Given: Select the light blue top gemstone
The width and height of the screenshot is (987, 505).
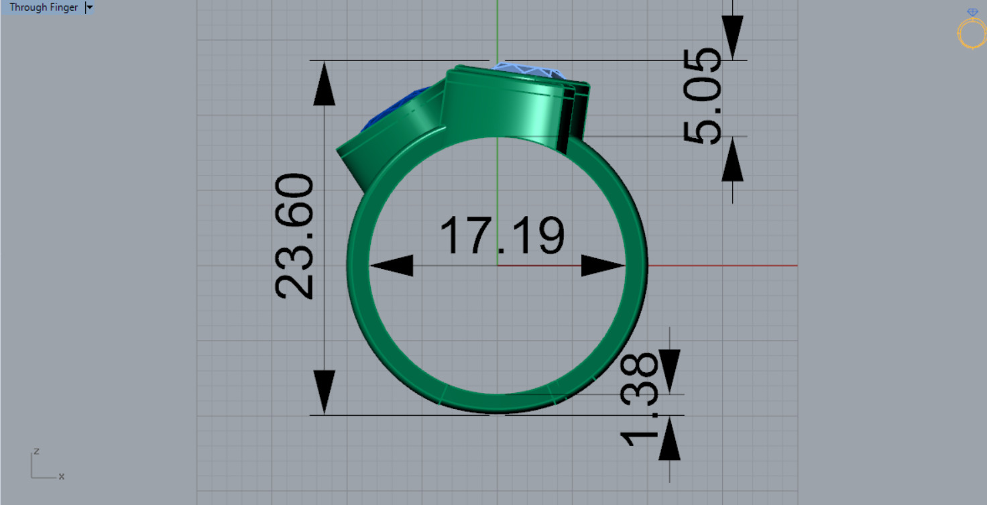Looking at the screenshot, I should pyautogui.click(x=529, y=70).
